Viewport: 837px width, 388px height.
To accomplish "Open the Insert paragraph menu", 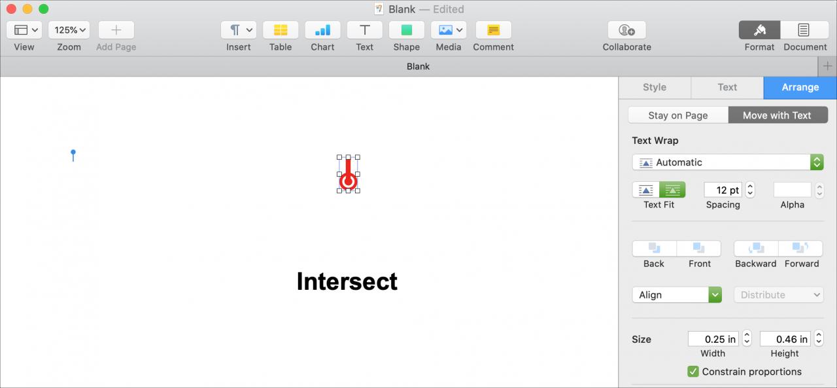I will 239,30.
